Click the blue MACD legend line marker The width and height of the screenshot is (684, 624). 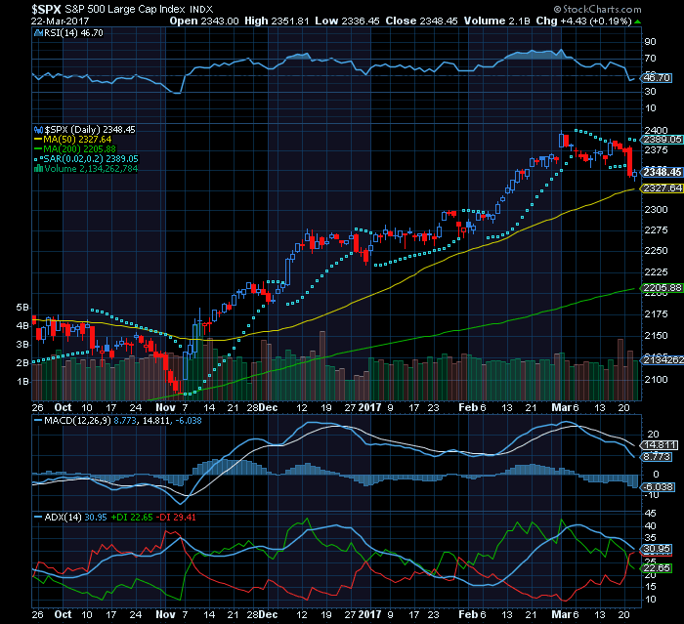click(38, 421)
